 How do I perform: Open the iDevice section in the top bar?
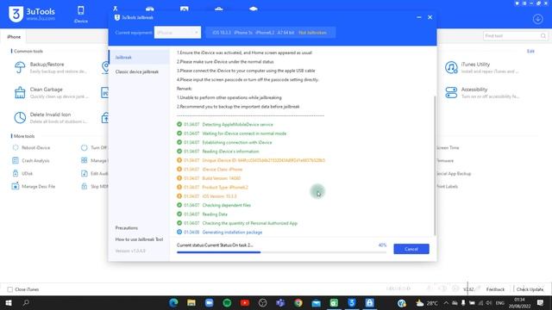80,15
